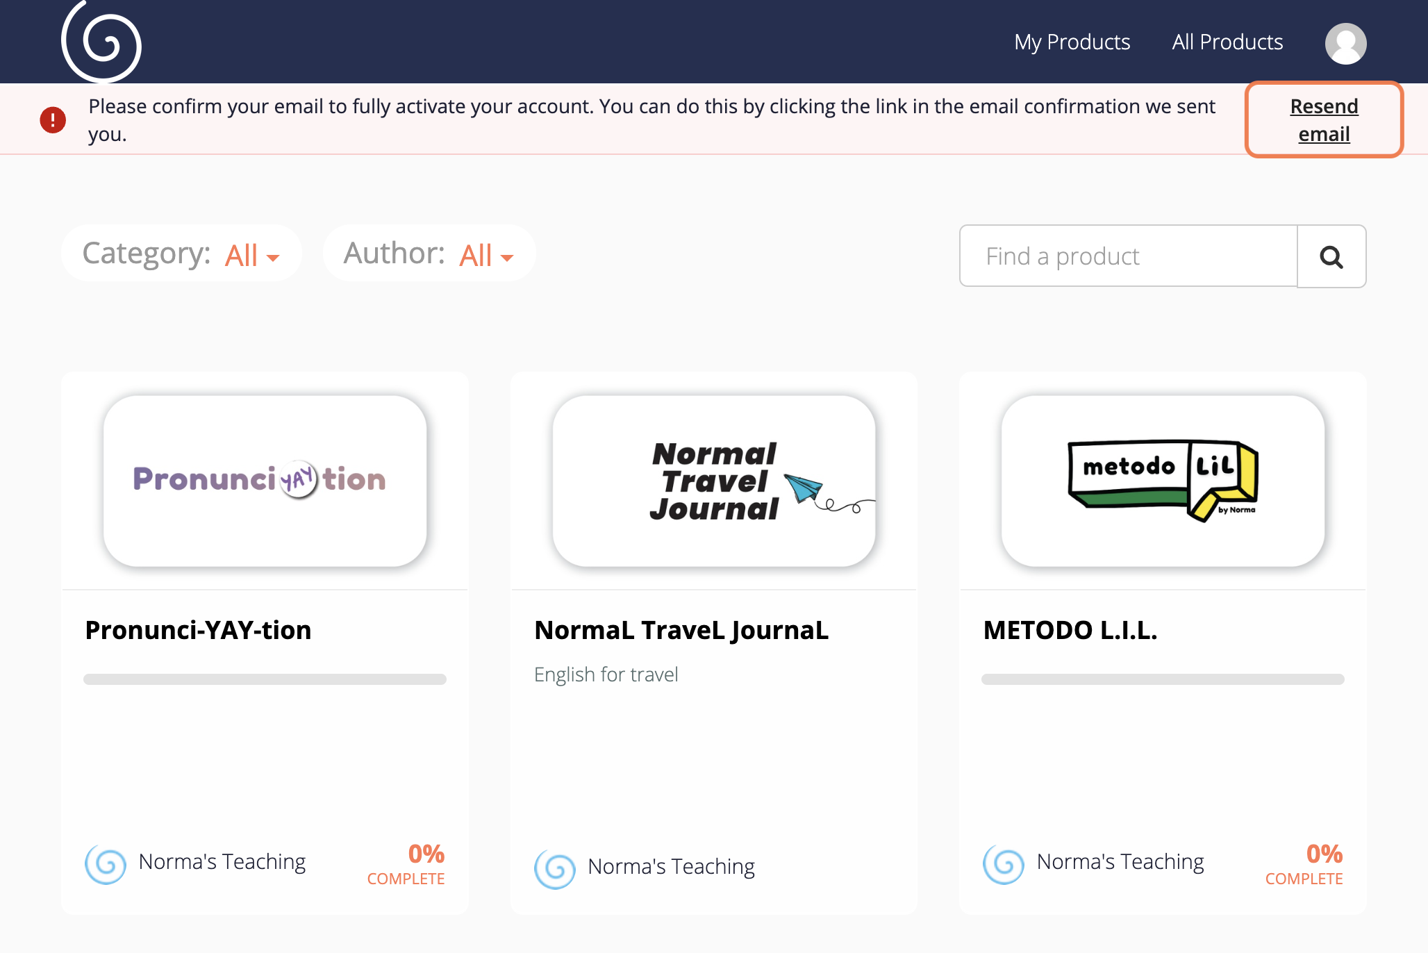Open the Normal Travel Journal thumbnail image
This screenshot has width=1428, height=953.
tap(714, 481)
